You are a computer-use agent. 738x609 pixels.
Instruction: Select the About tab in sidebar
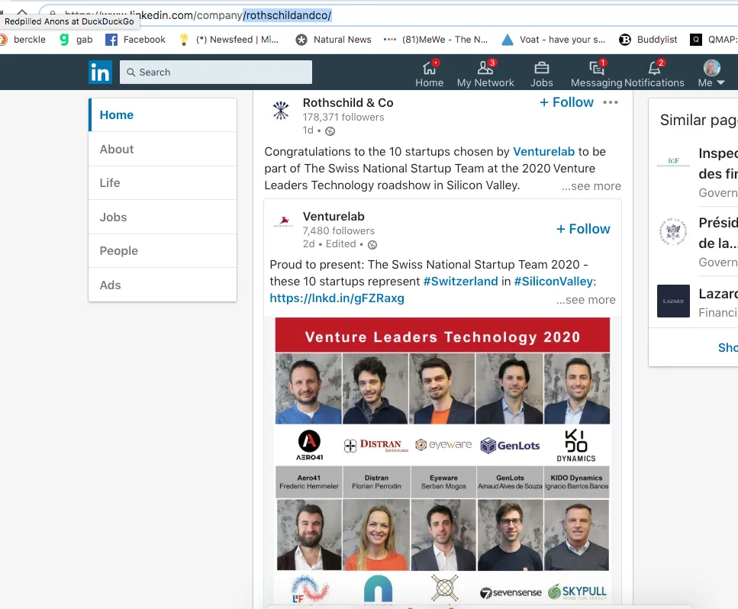[163, 149]
